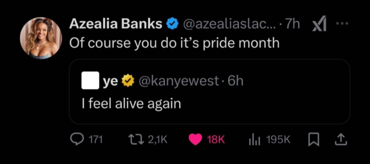Click the reply speech bubble icon
This screenshot has height=164, width=370.
pos(76,140)
